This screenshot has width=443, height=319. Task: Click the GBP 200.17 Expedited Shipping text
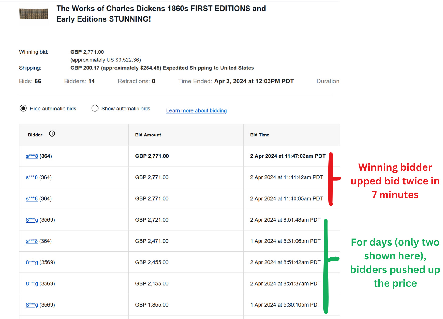click(162, 68)
